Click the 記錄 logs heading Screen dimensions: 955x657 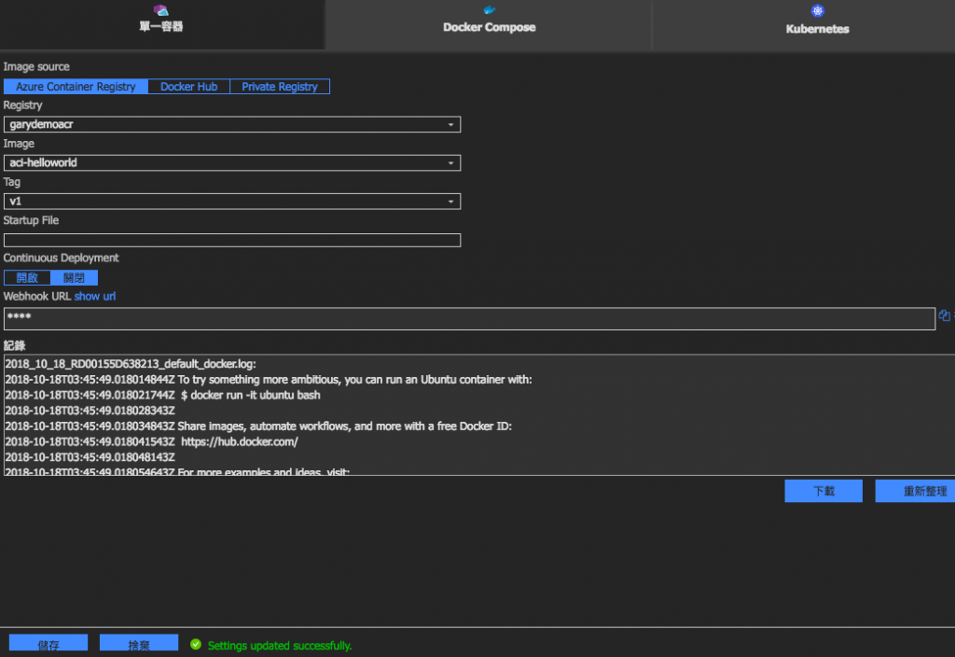(x=14, y=345)
